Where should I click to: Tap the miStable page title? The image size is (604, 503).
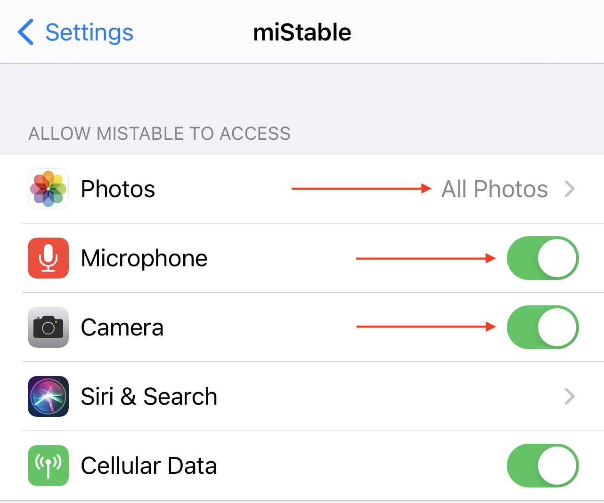302,32
